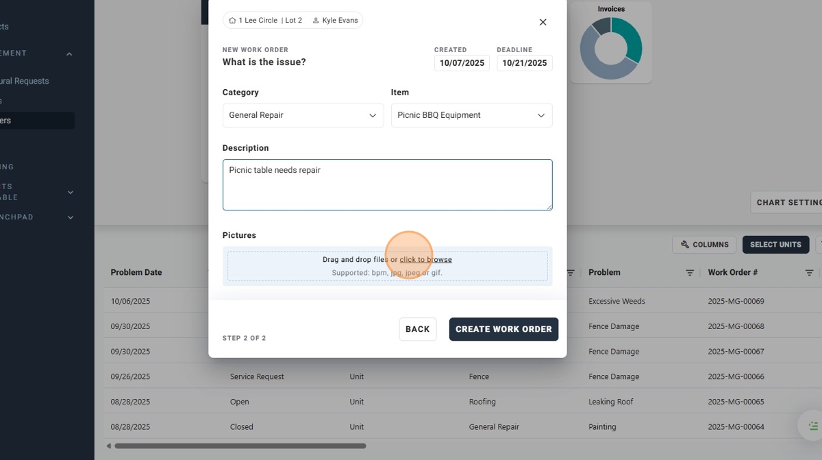Image resolution: width=822 pixels, height=460 pixels.
Task: Click work order 2025-MG-00068 cell
Action: [x=736, y=326]
